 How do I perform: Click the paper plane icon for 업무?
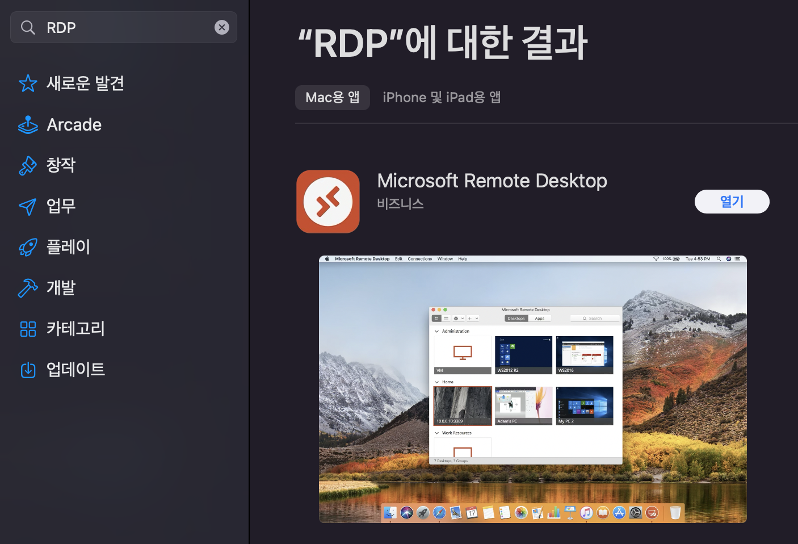click(28, 206)
